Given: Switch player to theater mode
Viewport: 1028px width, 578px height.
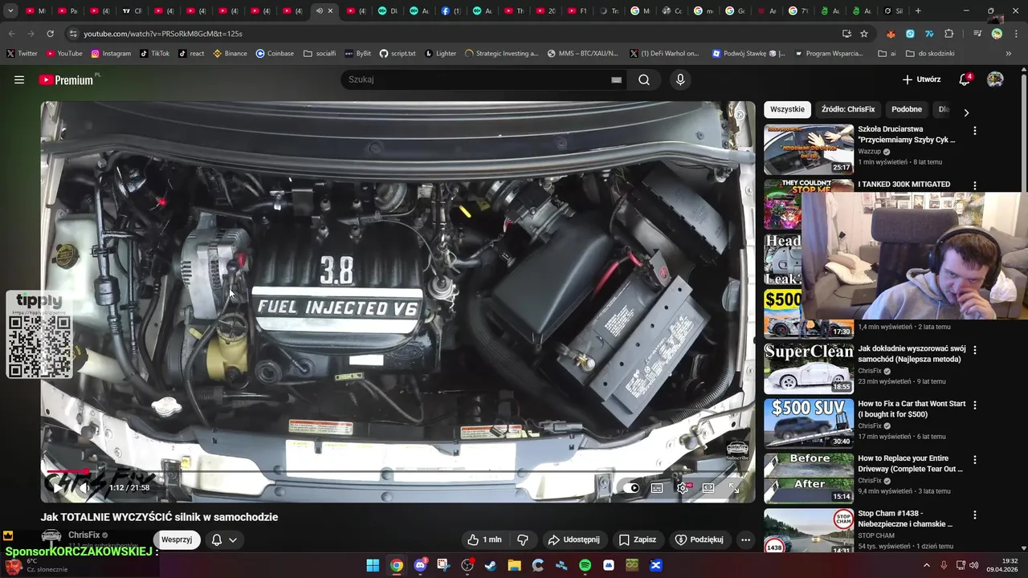Looking at the screenshot, I should [708, 487].
